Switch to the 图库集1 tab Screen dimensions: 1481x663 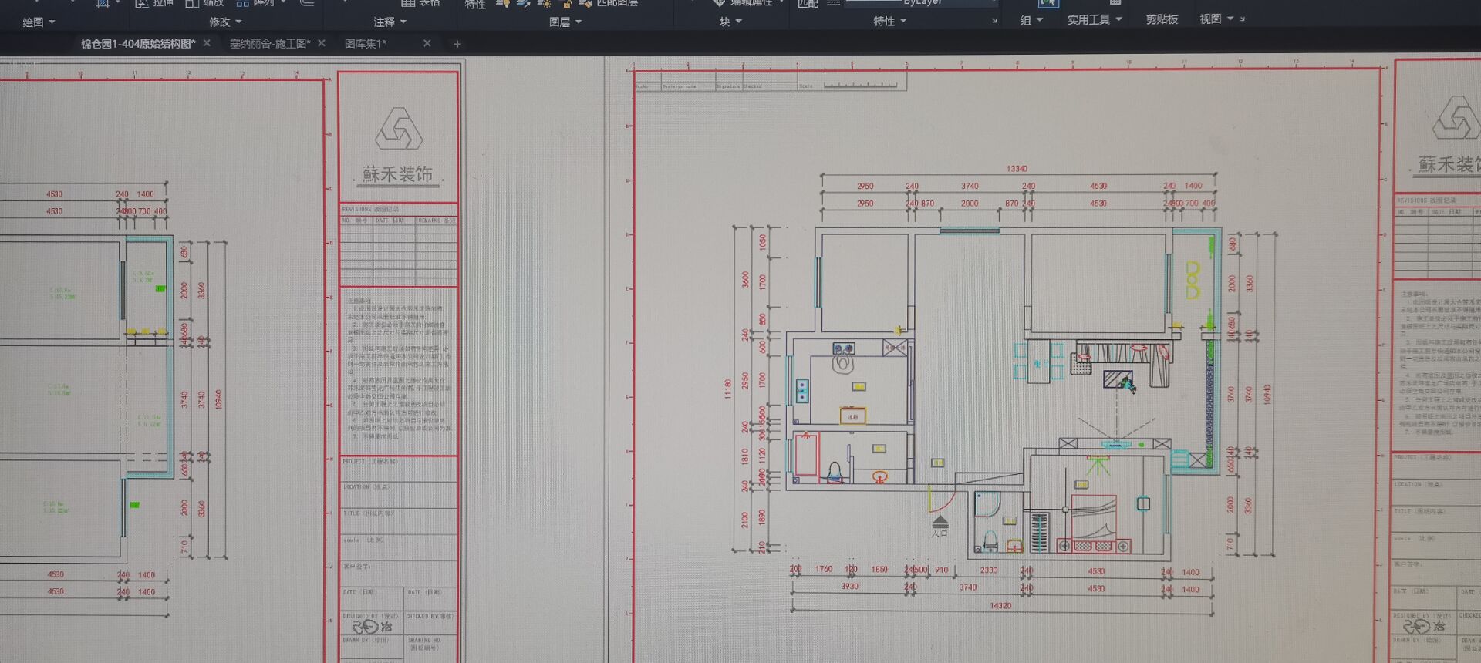[365, 44]
